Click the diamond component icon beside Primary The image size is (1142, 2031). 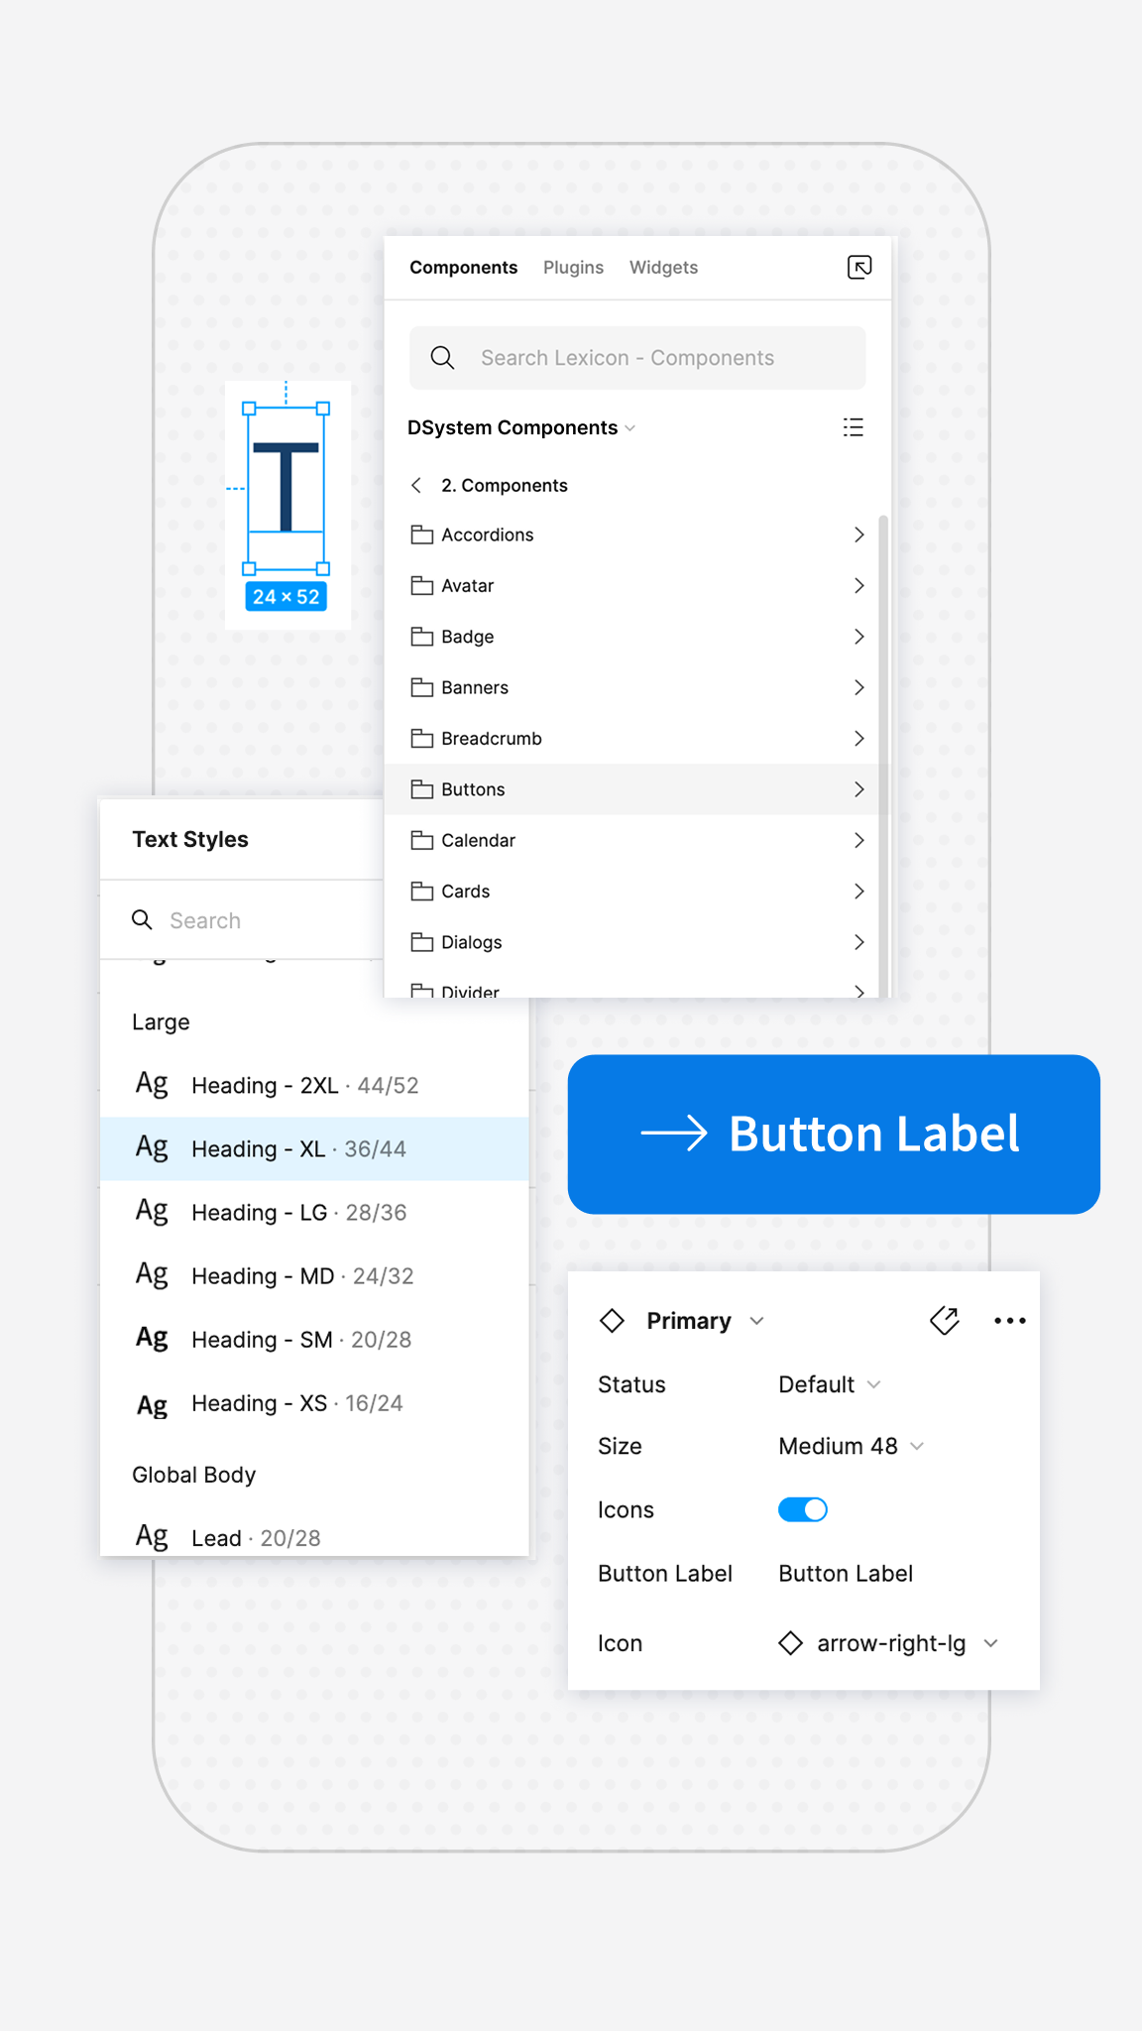click(613, 1321)
